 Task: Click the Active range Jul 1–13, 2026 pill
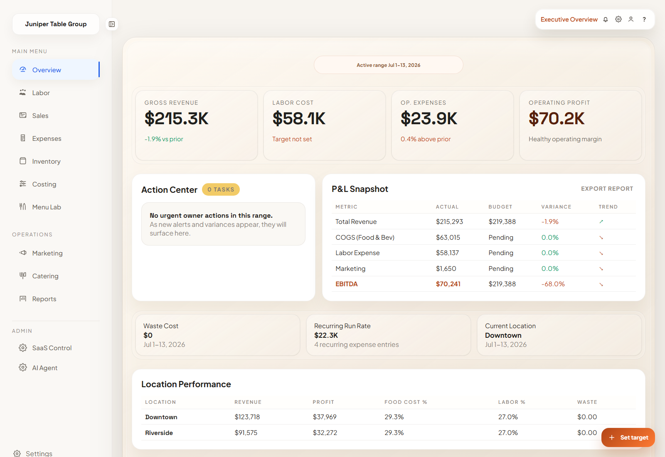[x=389, y=65]
